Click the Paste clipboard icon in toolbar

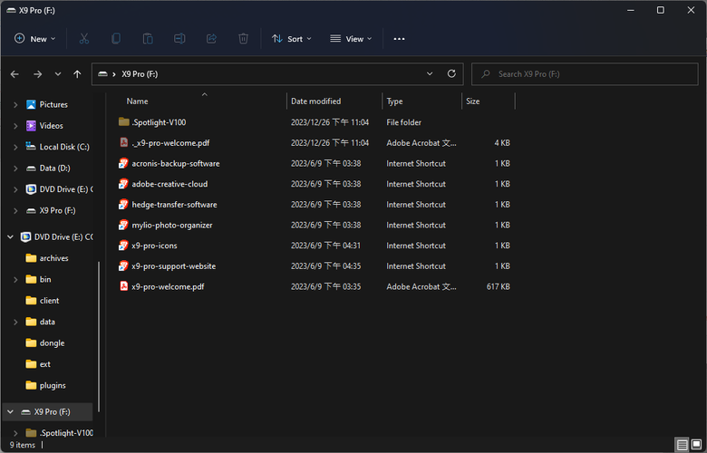(x=148, y=39)
